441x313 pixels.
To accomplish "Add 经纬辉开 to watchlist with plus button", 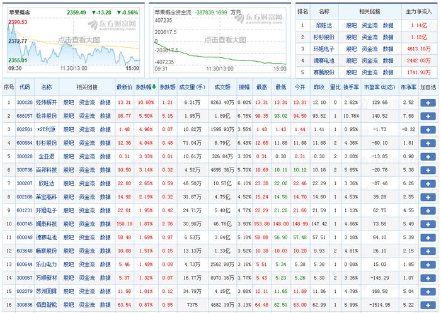I will [428, 103].
